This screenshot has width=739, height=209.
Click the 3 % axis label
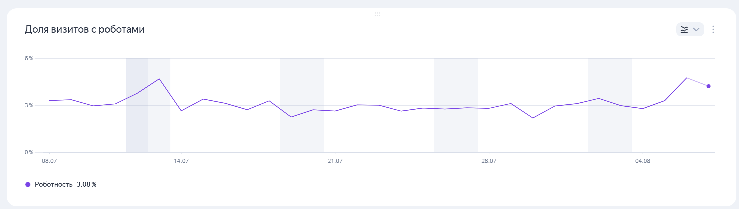[x=29, y=105]
